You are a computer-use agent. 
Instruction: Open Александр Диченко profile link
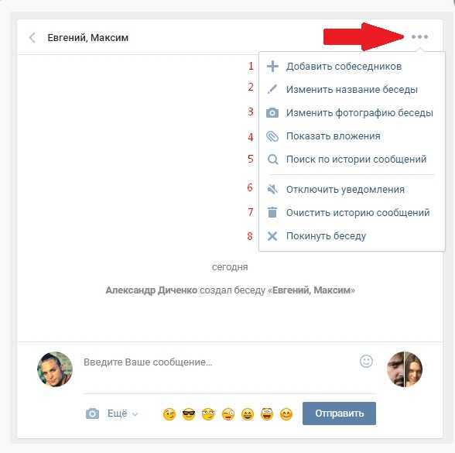point(151,290)
